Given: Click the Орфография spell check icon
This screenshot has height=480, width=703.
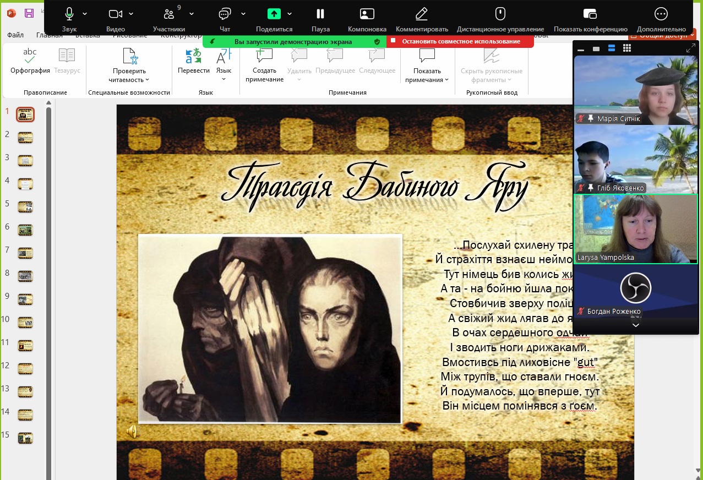Looking at the screenshot, I should coord(30,57).
